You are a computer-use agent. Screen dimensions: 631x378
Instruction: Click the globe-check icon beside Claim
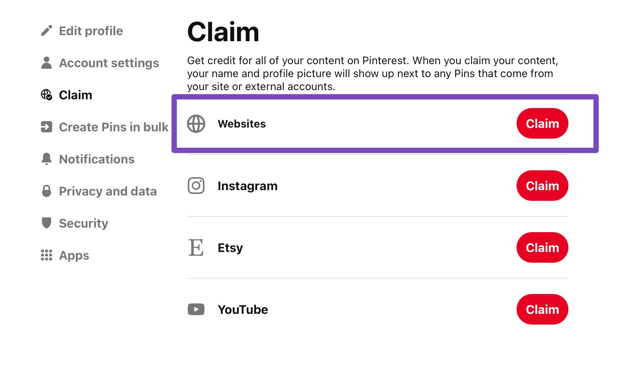tap(47, 95)
